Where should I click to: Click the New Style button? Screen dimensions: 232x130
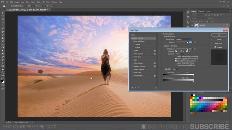[x=219, y=44]
